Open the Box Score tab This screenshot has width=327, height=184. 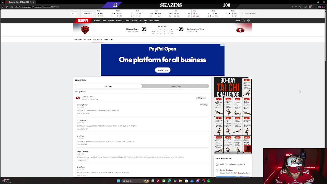click(x=87, y=40)
